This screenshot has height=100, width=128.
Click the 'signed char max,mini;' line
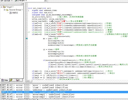click(x=42, y=13)
